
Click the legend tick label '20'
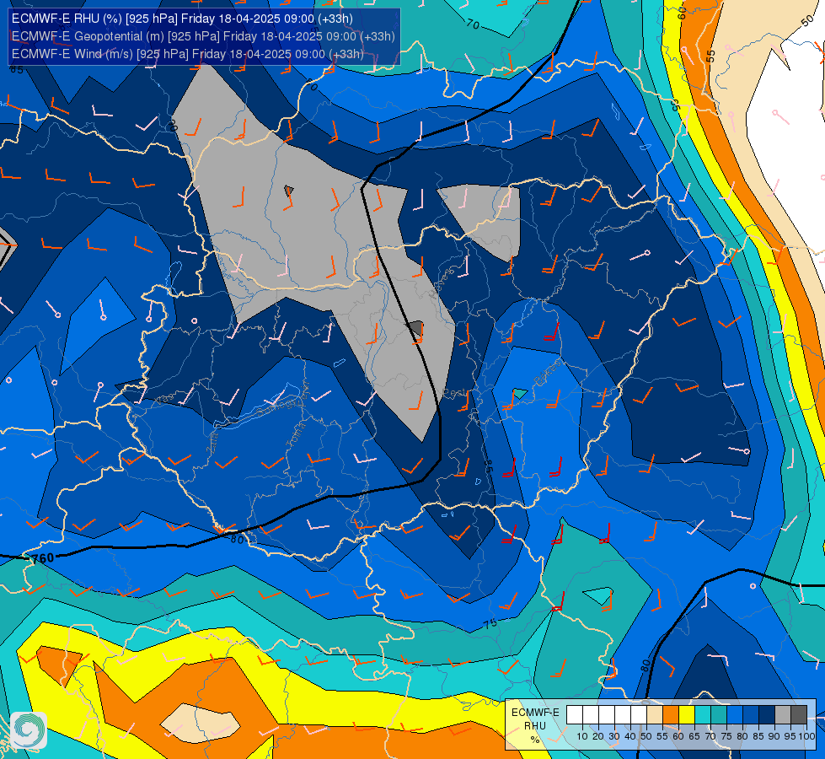pyautogui.click(x=598, y=736)
